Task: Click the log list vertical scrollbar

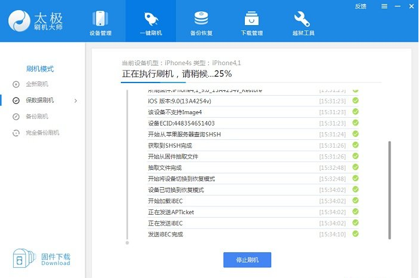Action: (x=389, y=190)
